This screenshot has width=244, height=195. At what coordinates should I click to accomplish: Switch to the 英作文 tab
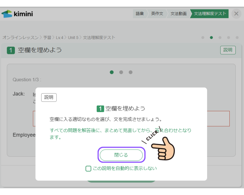(157, 14)
